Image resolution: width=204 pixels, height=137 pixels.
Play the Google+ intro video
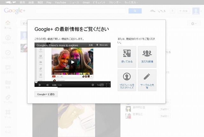73,62
